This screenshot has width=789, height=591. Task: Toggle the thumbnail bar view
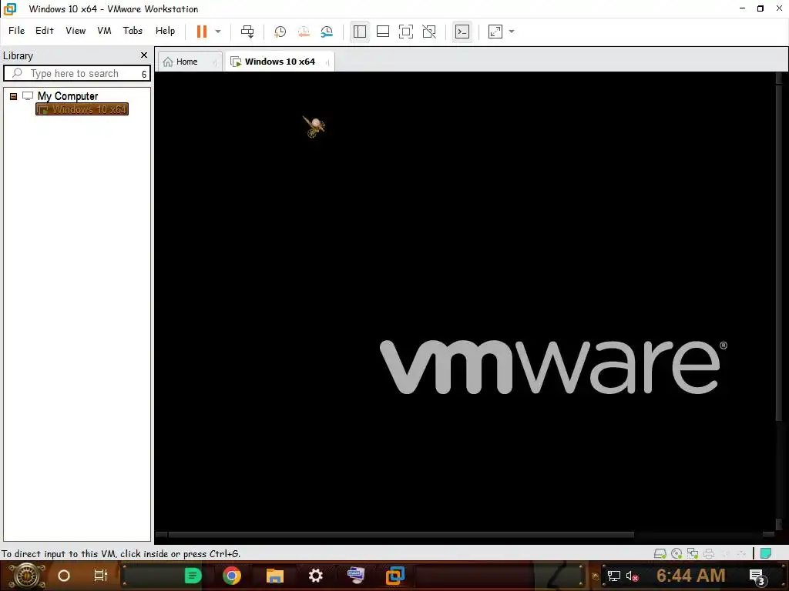[x=383, y=32]
